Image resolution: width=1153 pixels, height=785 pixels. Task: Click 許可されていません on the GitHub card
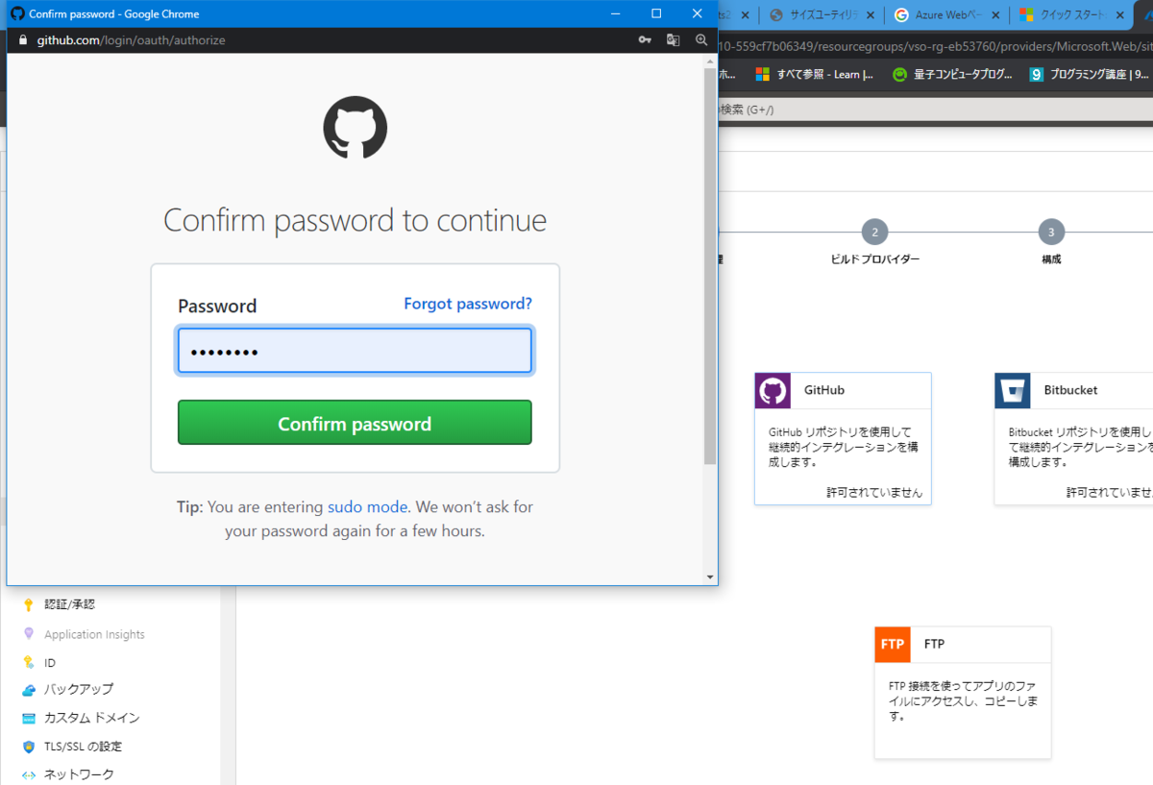(x=874, y=492)
